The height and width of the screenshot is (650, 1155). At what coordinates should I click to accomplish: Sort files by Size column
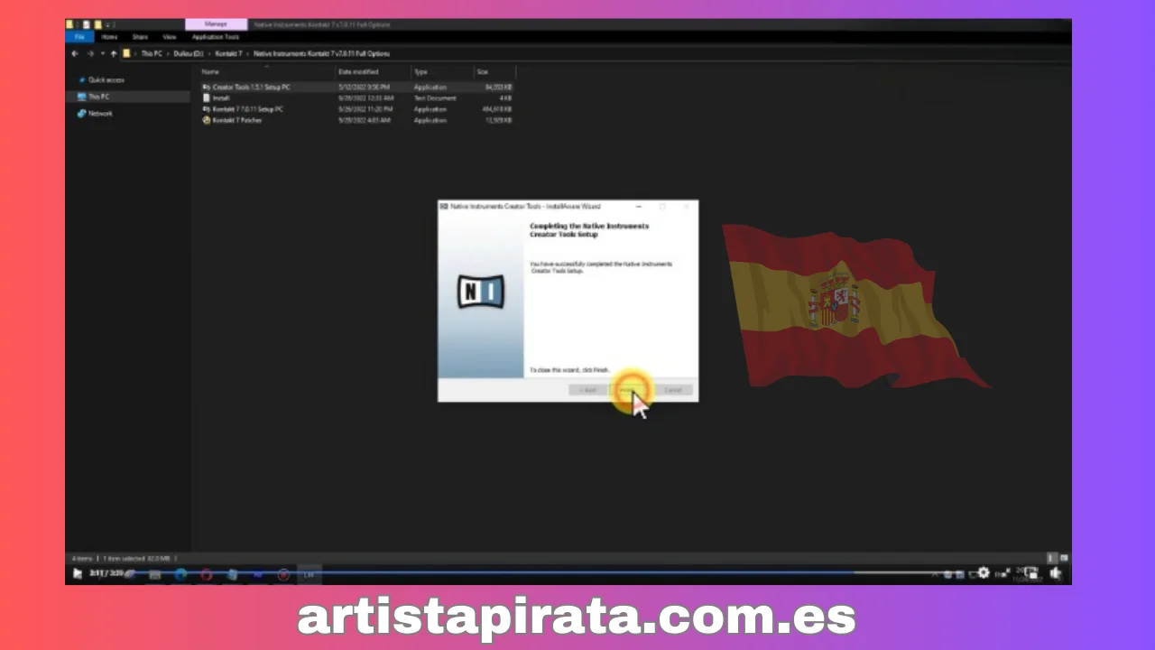point(483,71)
